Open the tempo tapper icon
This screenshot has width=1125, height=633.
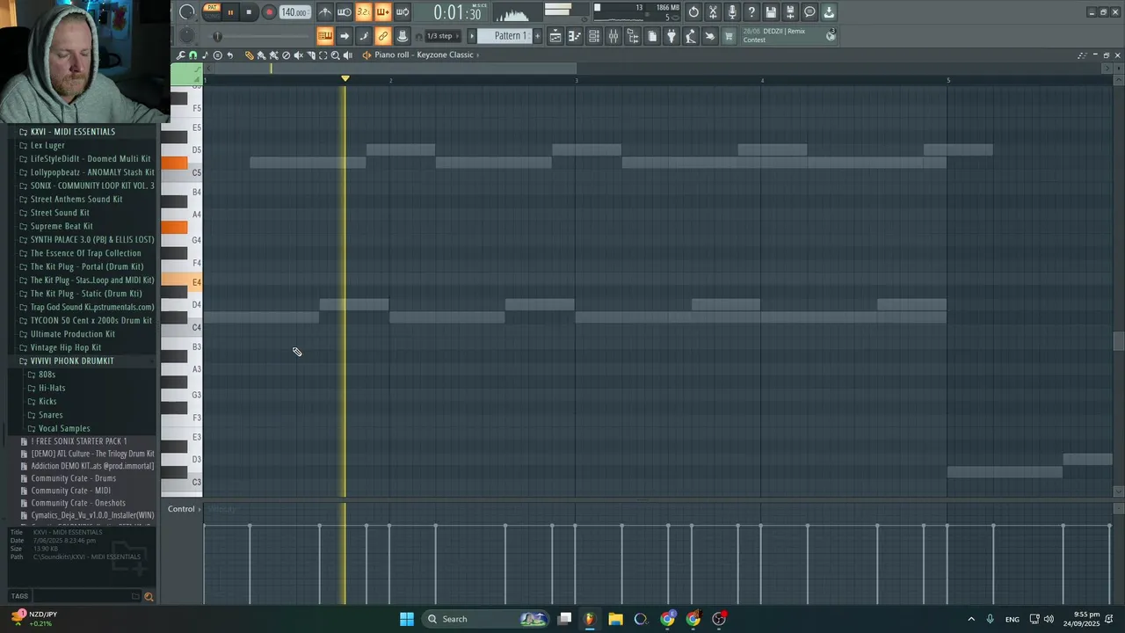[x=691, y=36]
